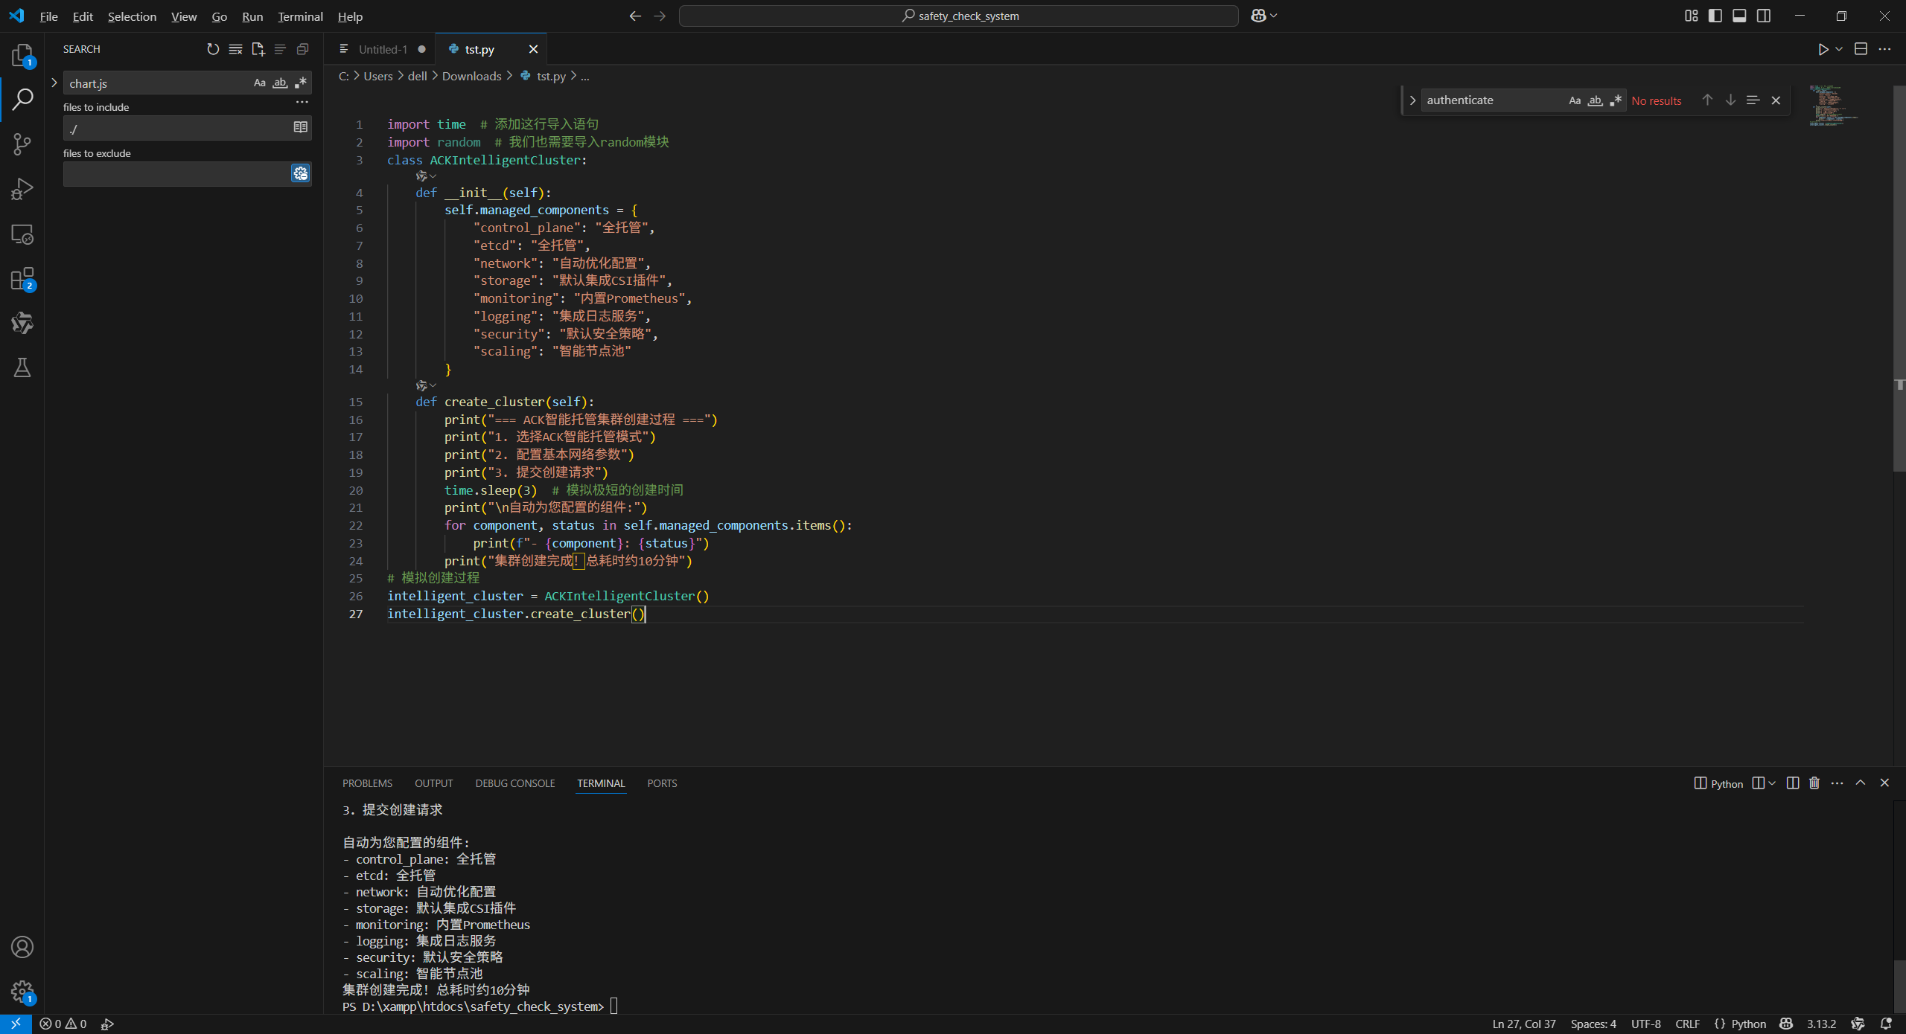
Task: Collapse all search results
Action: coord(302,49)
